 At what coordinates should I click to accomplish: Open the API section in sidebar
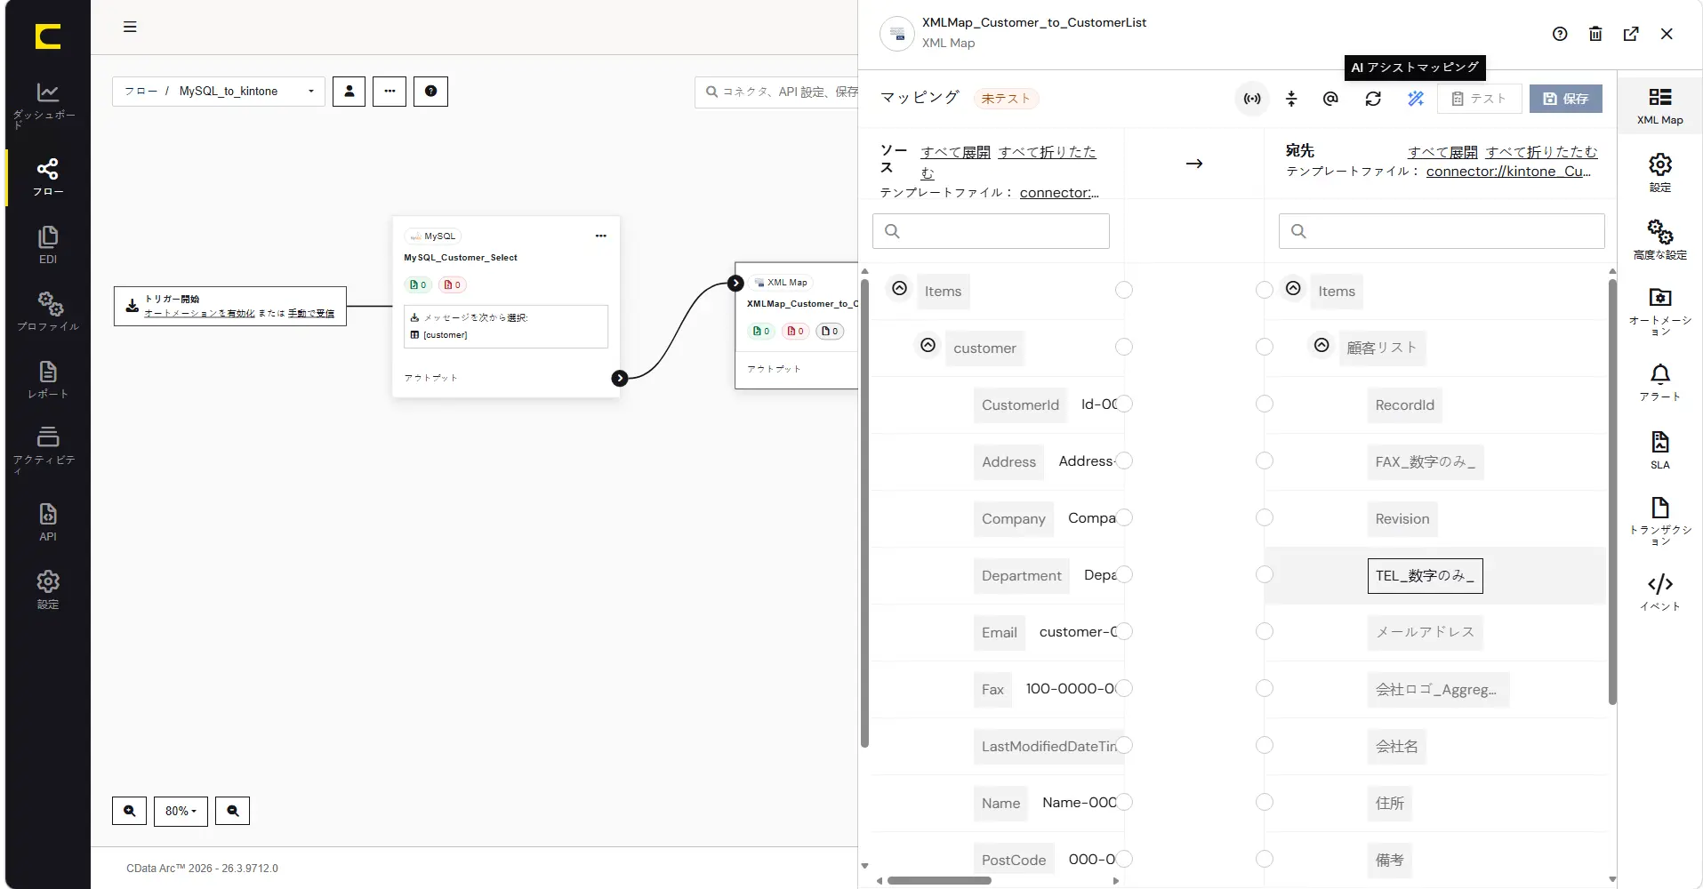click(x=47, y=522)
